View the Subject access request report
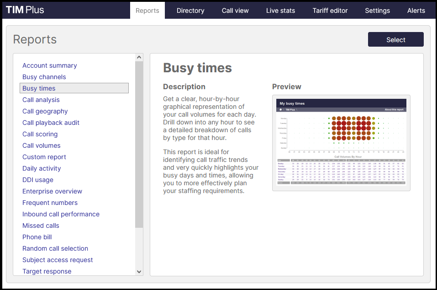 [58, 260]
